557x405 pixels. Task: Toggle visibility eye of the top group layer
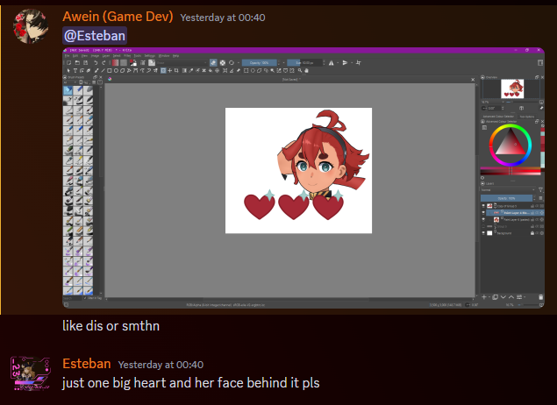pyautogui.click(x=483, y=206)
